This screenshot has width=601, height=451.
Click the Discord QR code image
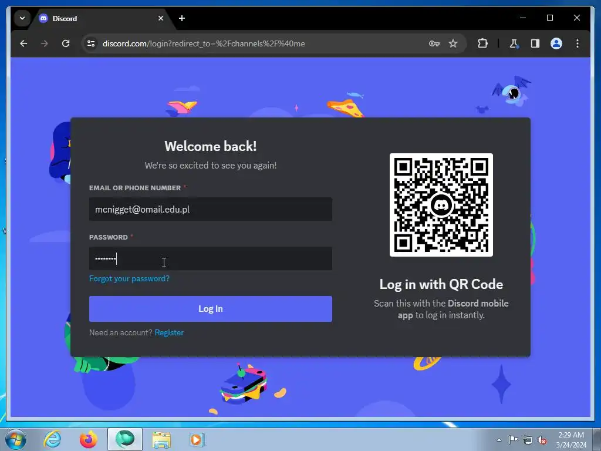coord(441,205)
